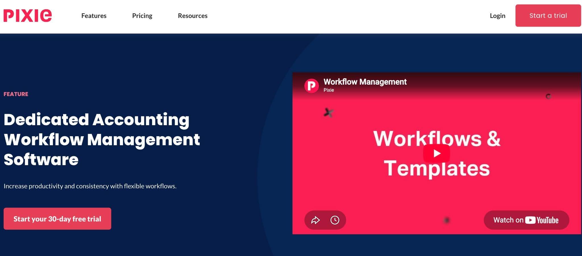
Task: Open the Pricing page
Action: 142,16
